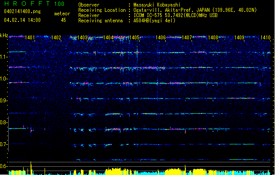
Task: Click the 1.0 frequency axis label
Action: [x=4, y=79]
